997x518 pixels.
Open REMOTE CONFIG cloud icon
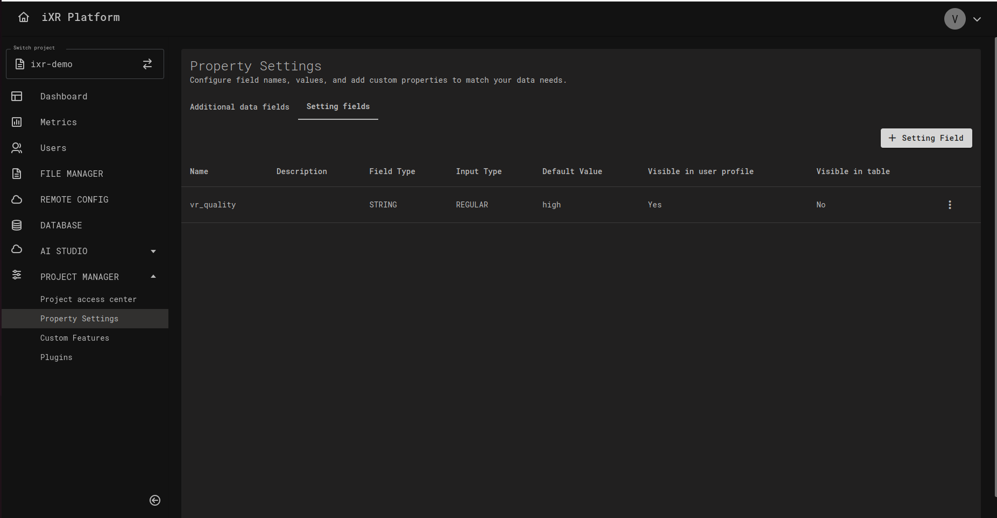(17, 199)
